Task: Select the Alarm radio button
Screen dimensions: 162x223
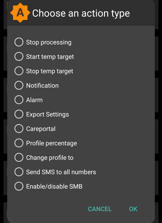Action: click(19, 100)
